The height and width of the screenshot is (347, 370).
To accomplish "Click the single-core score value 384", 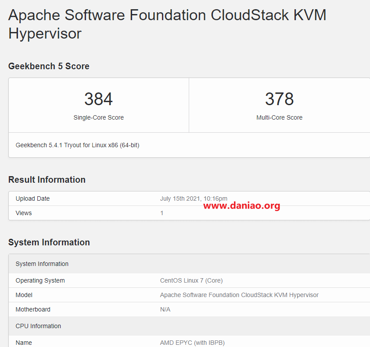I will [x=99, y=99].
